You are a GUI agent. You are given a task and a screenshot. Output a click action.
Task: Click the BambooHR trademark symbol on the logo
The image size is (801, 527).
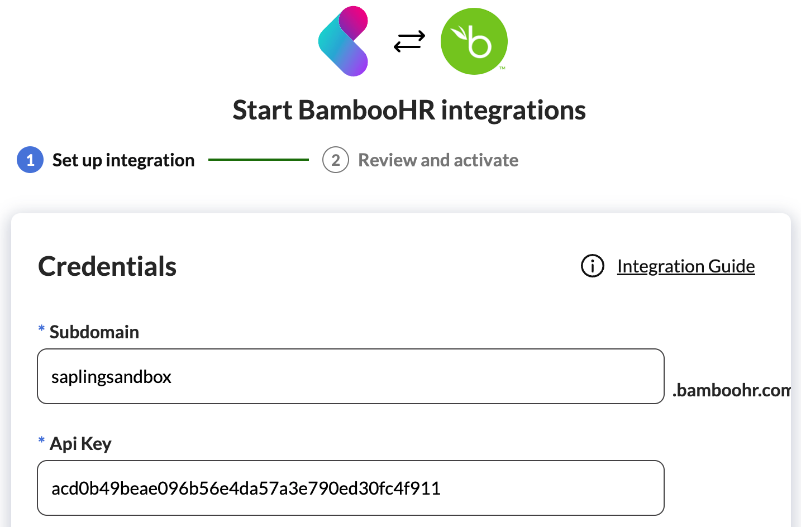point(503,69)
